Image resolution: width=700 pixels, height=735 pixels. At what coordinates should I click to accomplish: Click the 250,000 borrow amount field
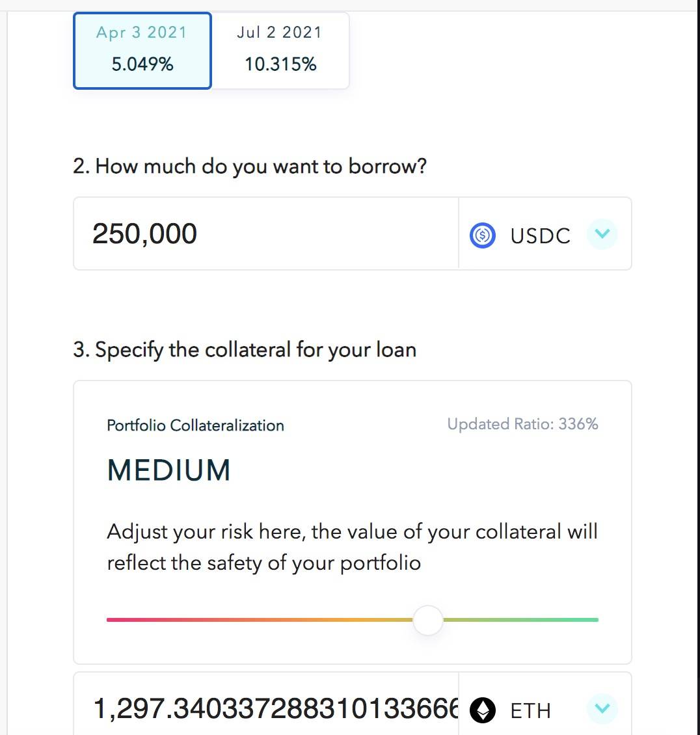(x=265, y=234)
